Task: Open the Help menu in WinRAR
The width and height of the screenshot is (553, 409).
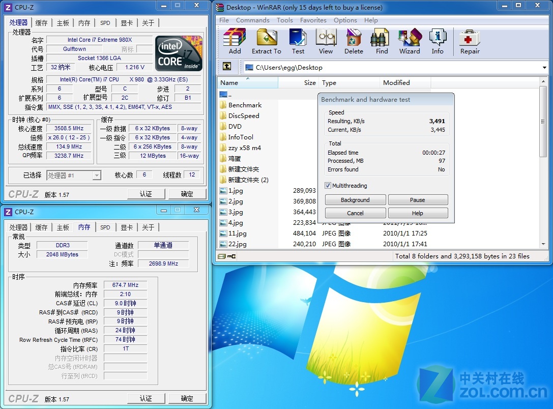Action: [x=371, y=20]
